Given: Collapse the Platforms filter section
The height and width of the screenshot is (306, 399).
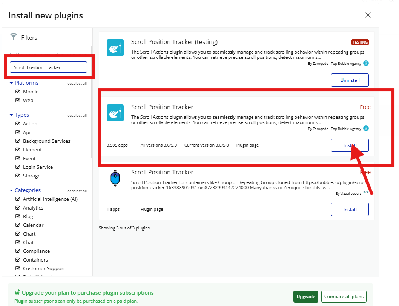Looking at the screenshot, I should (11, 83).
